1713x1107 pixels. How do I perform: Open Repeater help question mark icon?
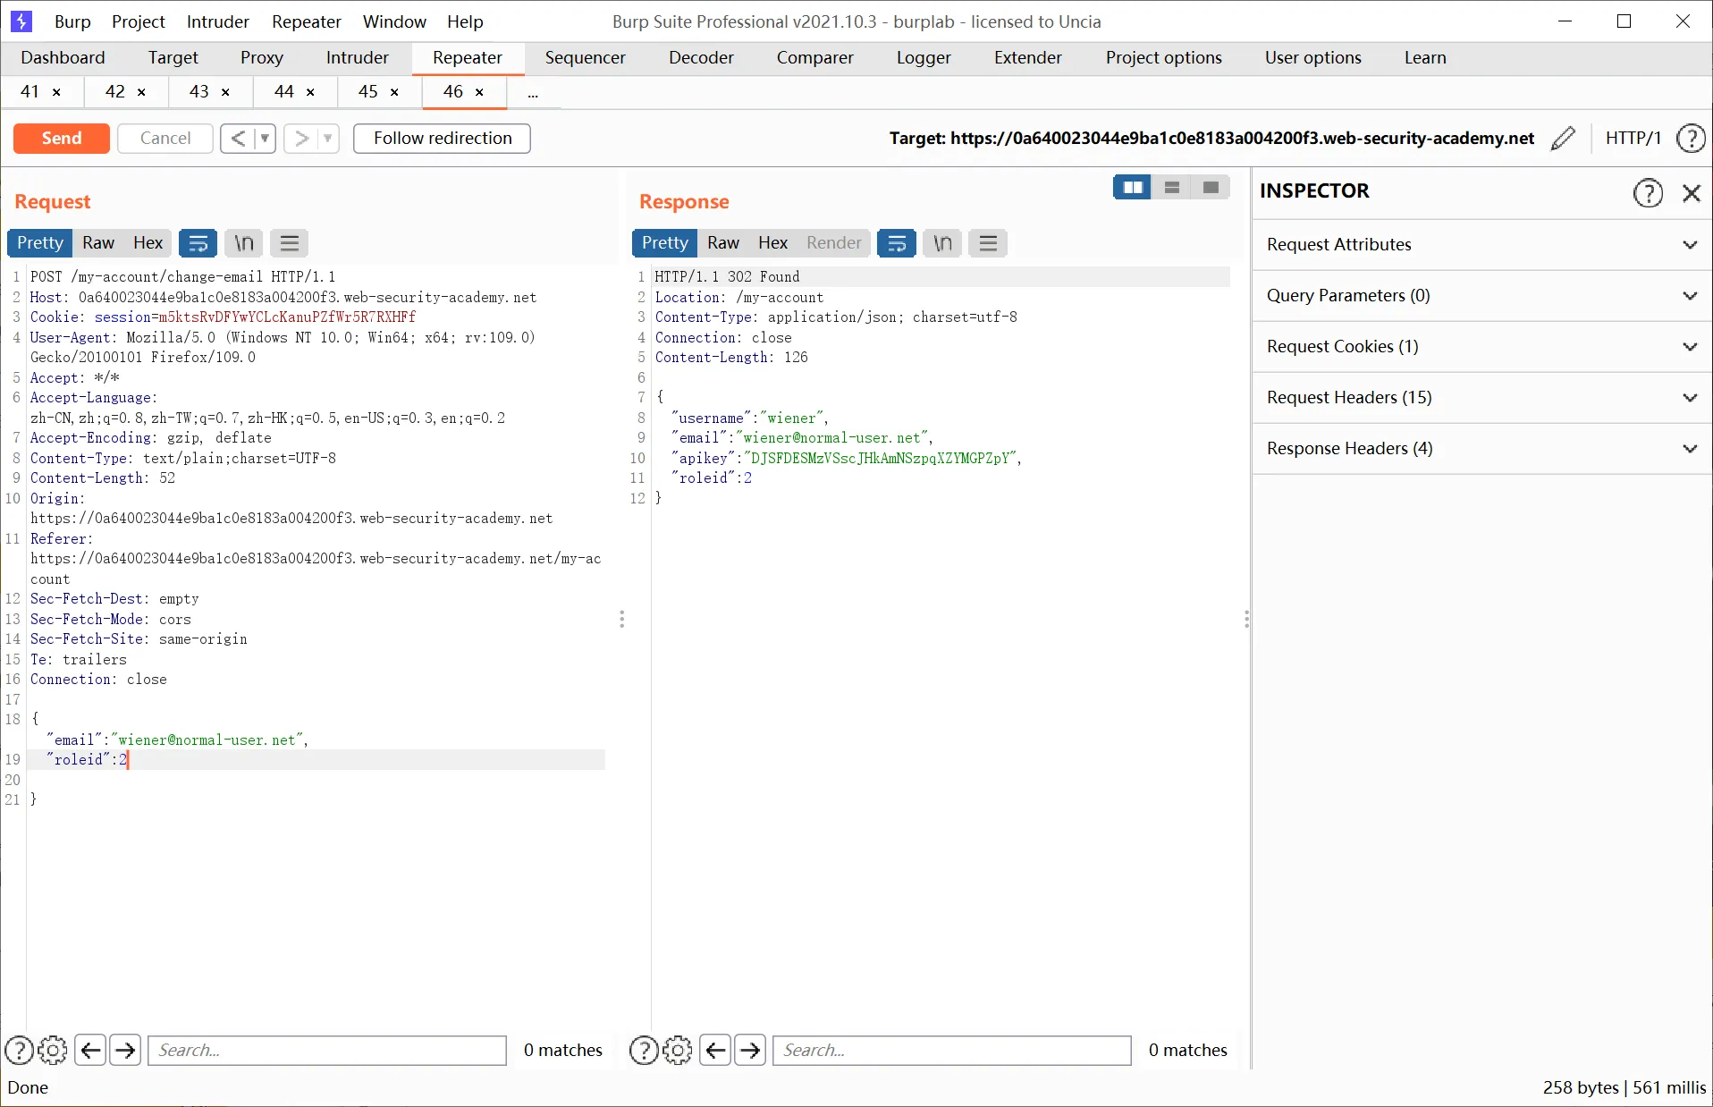[x=1691, y=139]
